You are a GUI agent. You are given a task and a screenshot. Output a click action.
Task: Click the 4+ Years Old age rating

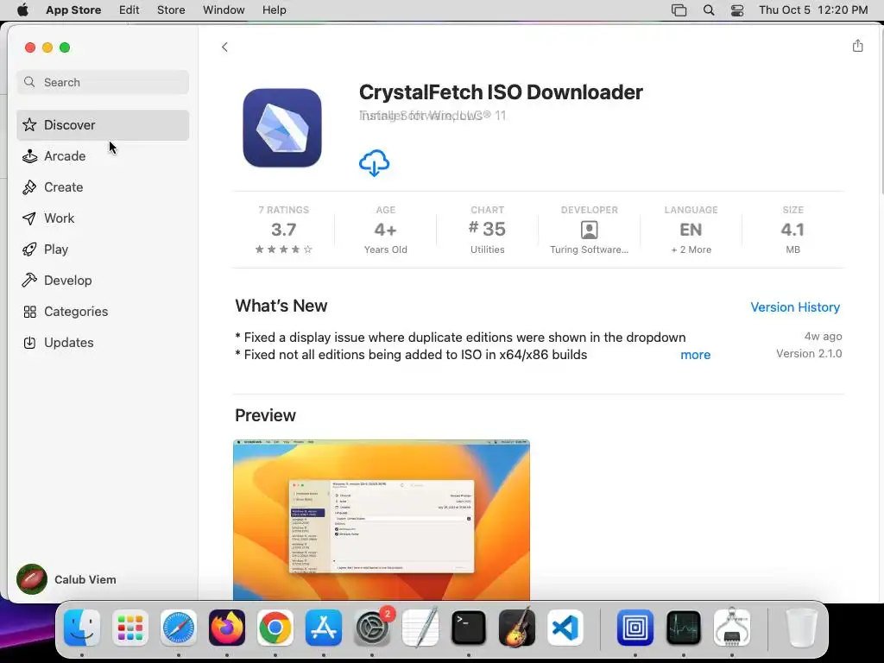pos(386,230)
